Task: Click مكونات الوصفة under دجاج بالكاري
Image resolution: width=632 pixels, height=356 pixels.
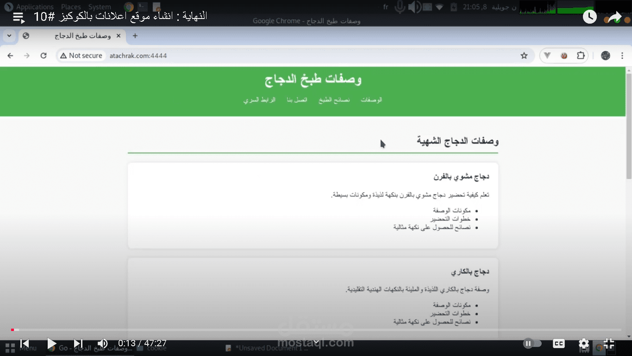Action: pos(451,305)
